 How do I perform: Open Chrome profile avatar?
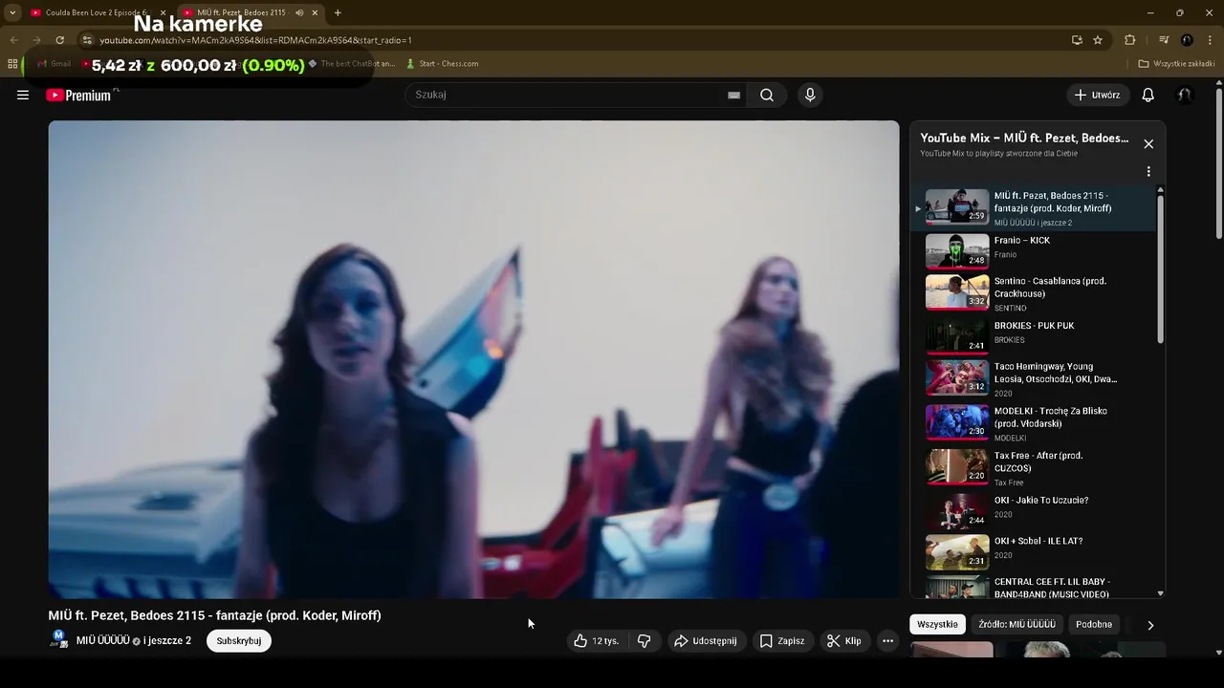1187,40
